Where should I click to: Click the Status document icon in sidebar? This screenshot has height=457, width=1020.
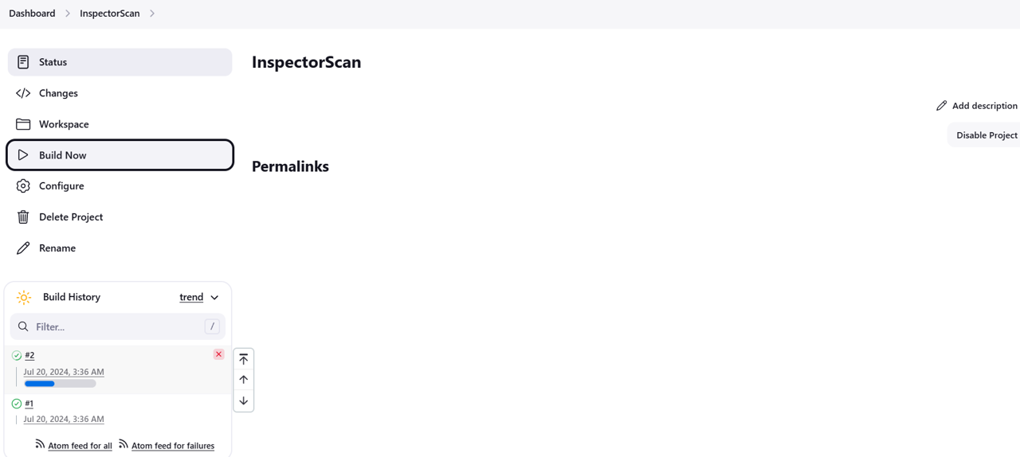point(23,62)
